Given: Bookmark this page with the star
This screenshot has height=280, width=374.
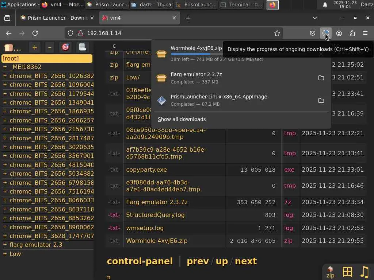Looking at the screenshot, I should point(277,33).
